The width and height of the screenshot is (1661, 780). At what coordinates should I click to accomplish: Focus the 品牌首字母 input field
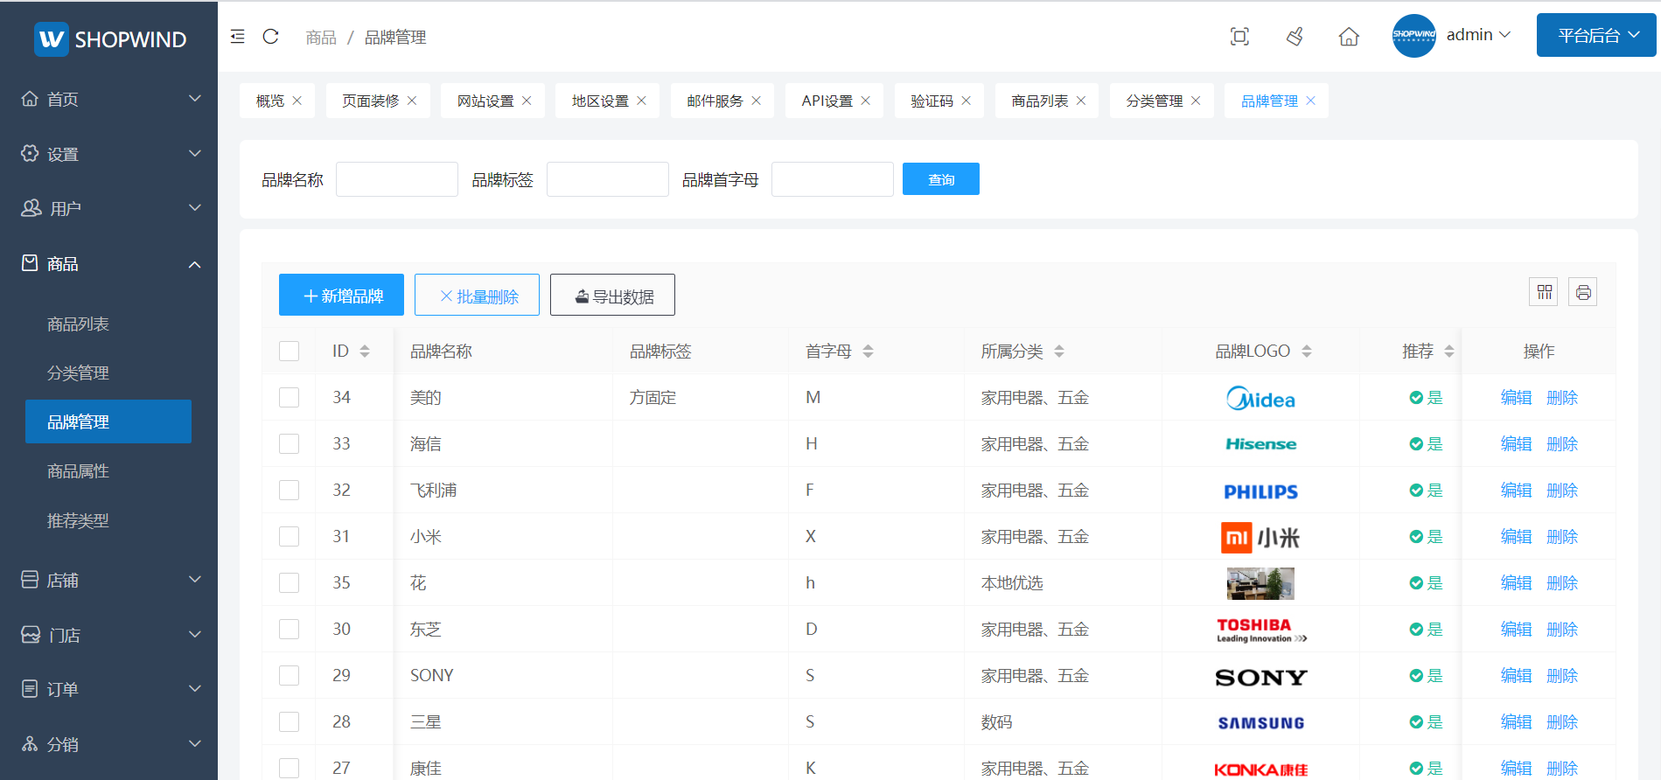(x=833, y=179)
